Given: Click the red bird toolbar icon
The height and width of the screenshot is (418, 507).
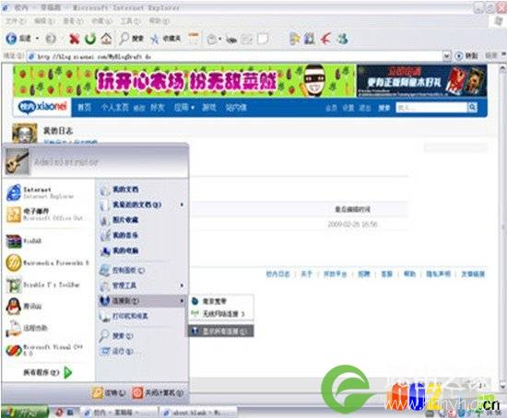Looking at the screenshot, I should [326, 39].
